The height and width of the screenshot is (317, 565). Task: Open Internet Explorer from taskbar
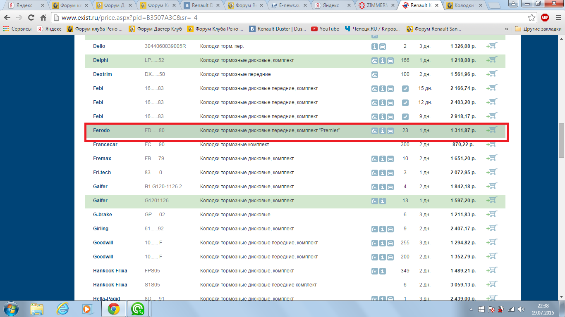(63, 309)
